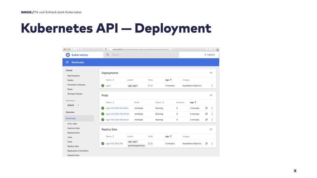Click the browser forward arrow
The height and width of the screenshot is (178, 317).
coord(76,49)
